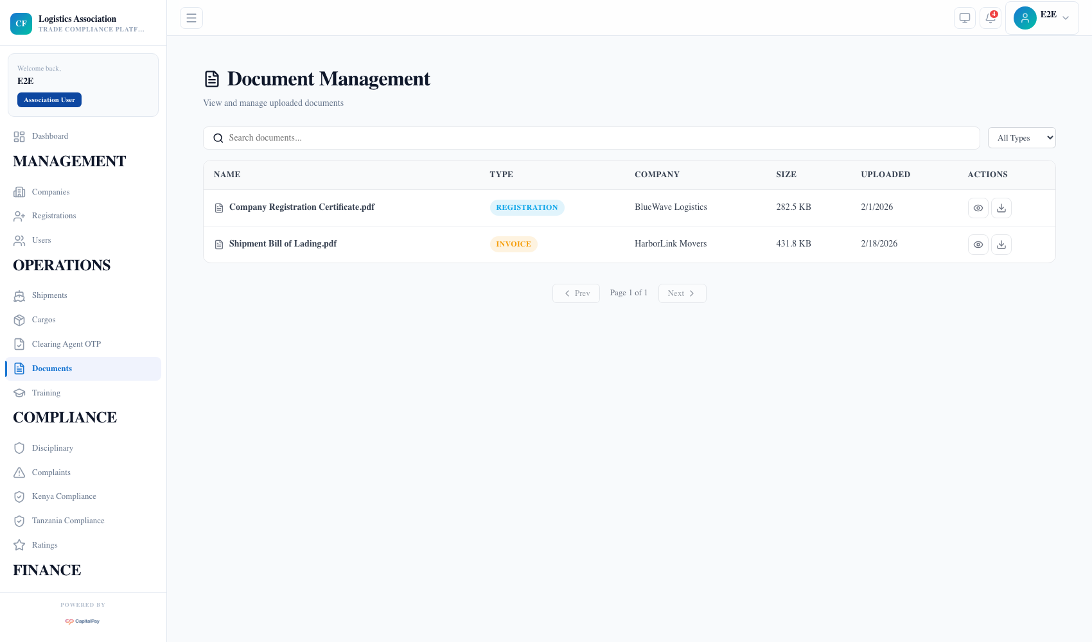Open the Cargos section icon
Screen dimensions: 1092x642
click(x=19, y=320)
